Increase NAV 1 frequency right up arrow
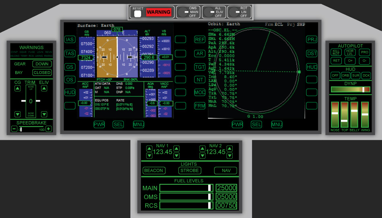 click(x=176, y=149)
